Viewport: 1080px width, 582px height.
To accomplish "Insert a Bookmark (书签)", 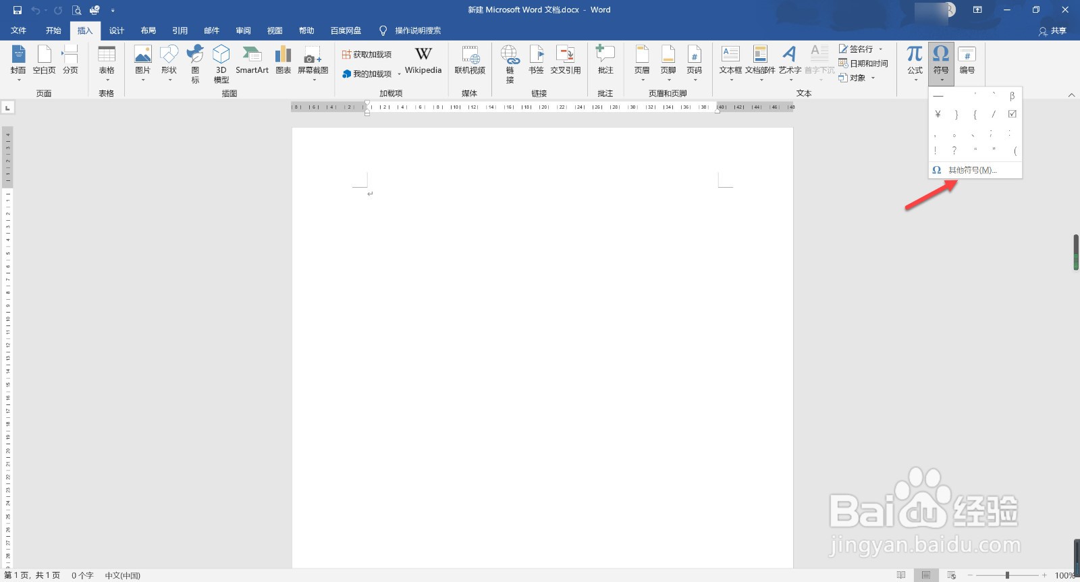I will click(536, 59).
